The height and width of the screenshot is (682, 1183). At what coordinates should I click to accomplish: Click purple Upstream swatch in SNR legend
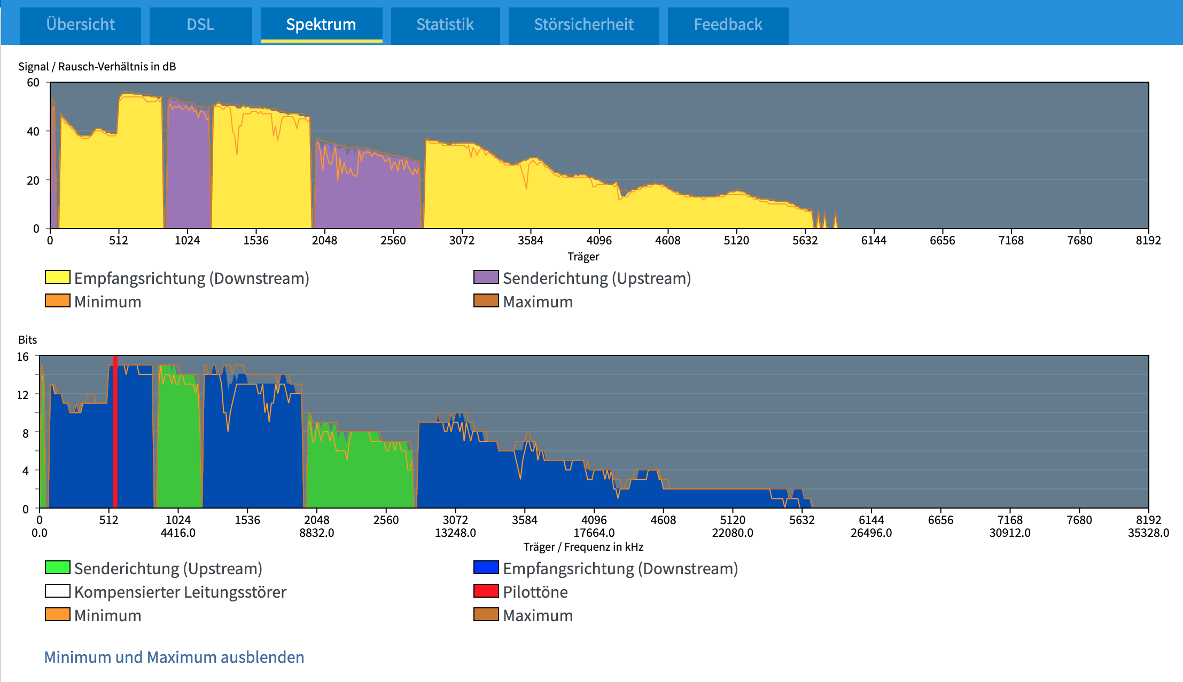coord(486,277)
